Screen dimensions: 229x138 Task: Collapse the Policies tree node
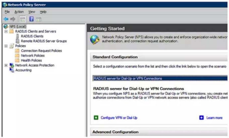[6, 46]
